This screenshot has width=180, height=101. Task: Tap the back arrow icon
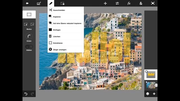[x=27, y=3]
